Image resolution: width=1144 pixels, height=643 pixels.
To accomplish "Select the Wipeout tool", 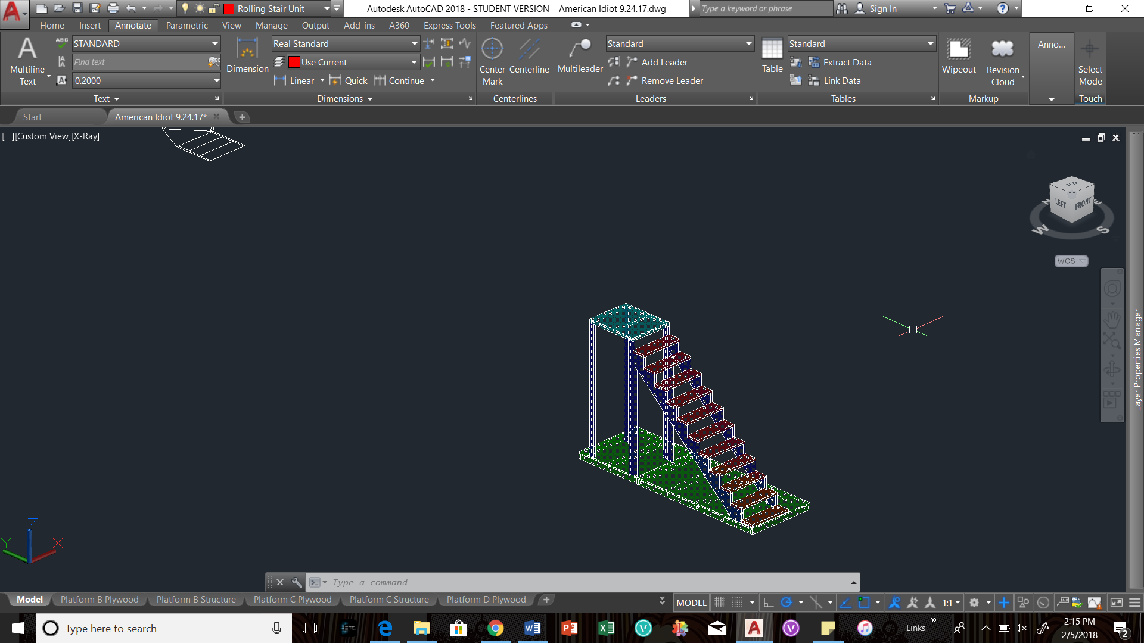I will pos(959,55).
